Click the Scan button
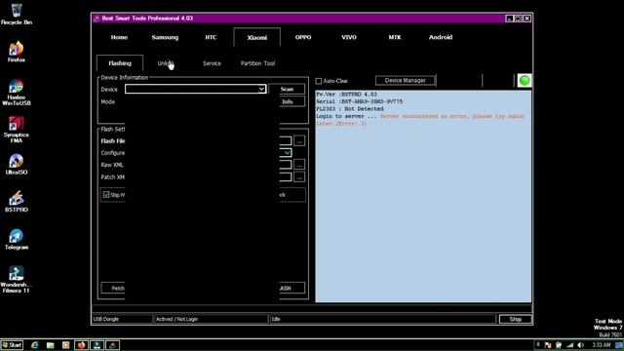The image size is (624, 351). click(x=287, y=89)
